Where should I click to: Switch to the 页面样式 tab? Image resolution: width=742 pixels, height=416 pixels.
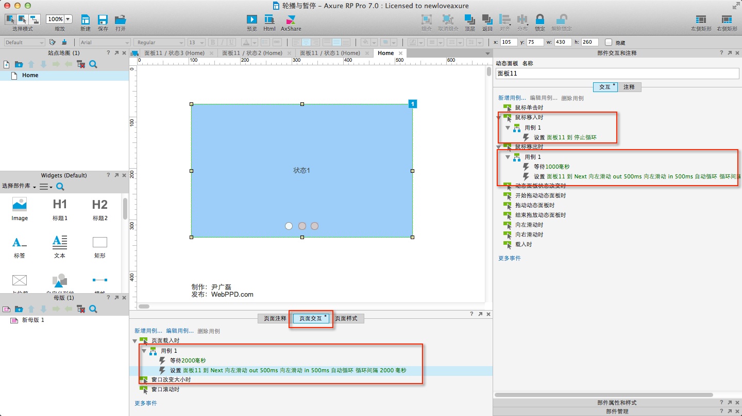pyautogui.click(x=349, y=318)
